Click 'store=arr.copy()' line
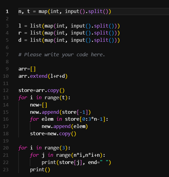 tap(41, 90)
